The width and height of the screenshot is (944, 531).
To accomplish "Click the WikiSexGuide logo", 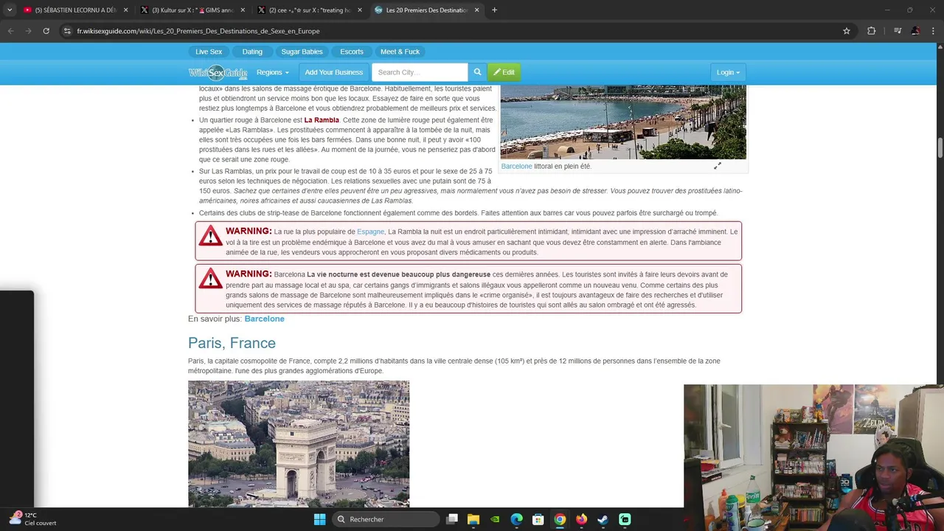I will [218, 72].
